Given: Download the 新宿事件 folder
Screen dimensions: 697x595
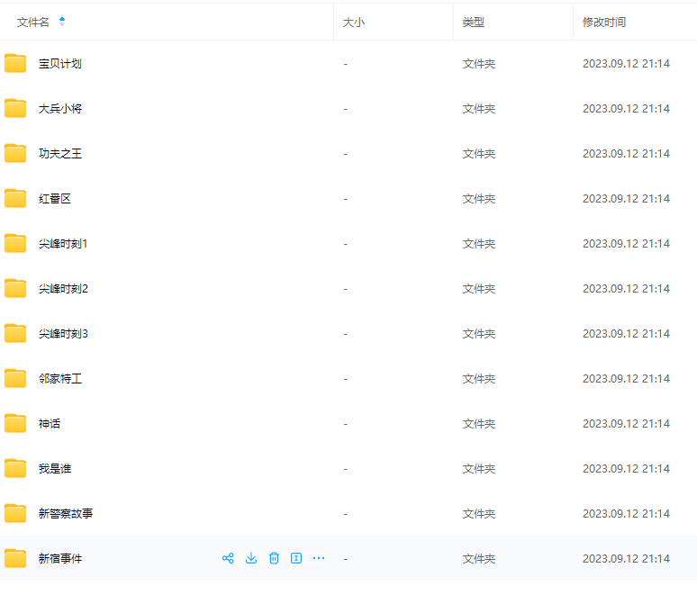Looking at the screenshot, I should coord(251,558).
